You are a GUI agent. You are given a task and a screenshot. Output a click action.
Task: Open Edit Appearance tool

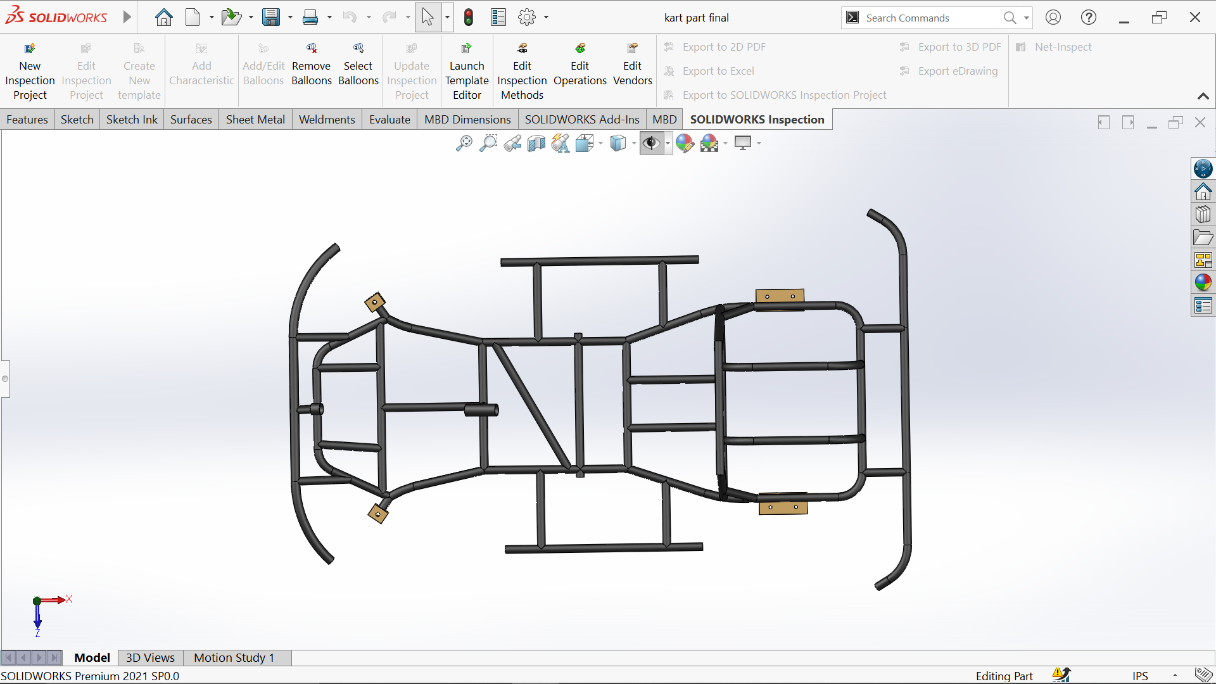point(684,144)
